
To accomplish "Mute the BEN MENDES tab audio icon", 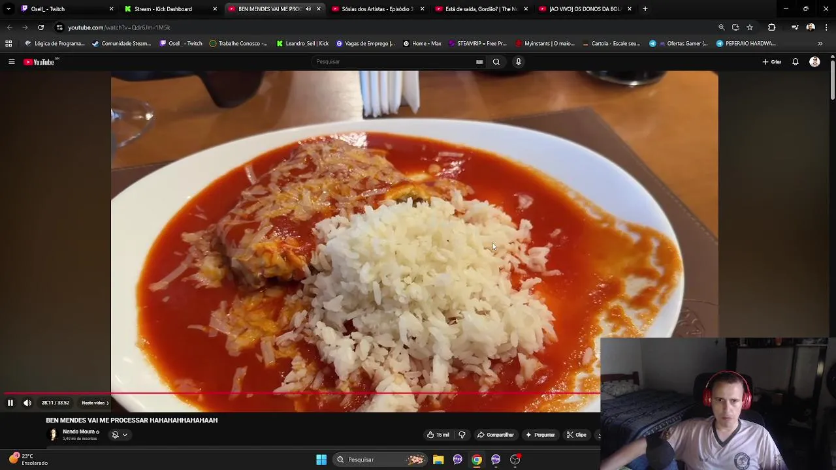I will [x=308, y=9].
